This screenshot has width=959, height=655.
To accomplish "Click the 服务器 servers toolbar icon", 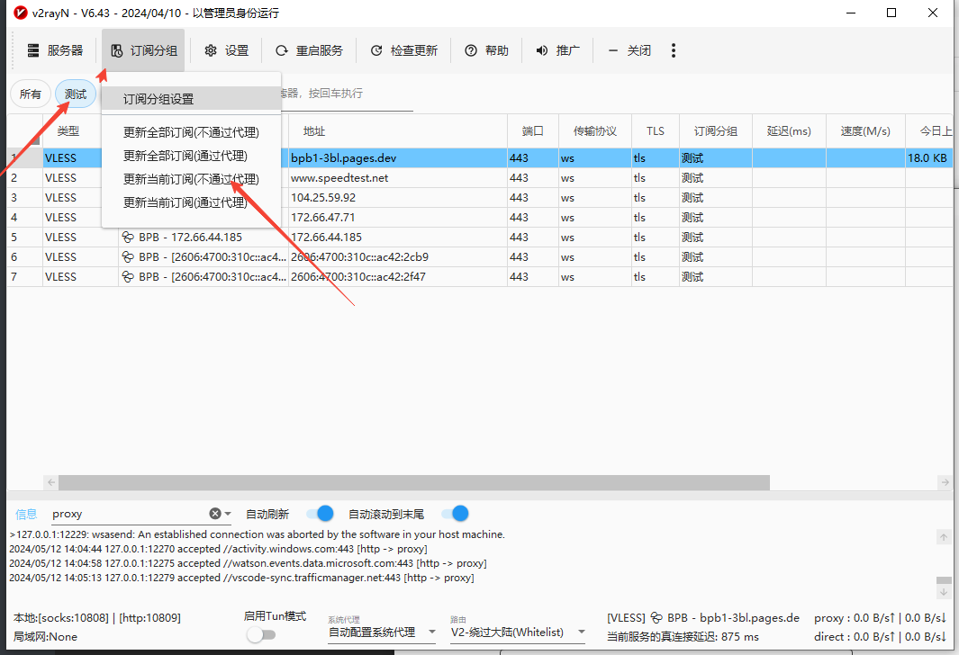I will click(34, 50).
